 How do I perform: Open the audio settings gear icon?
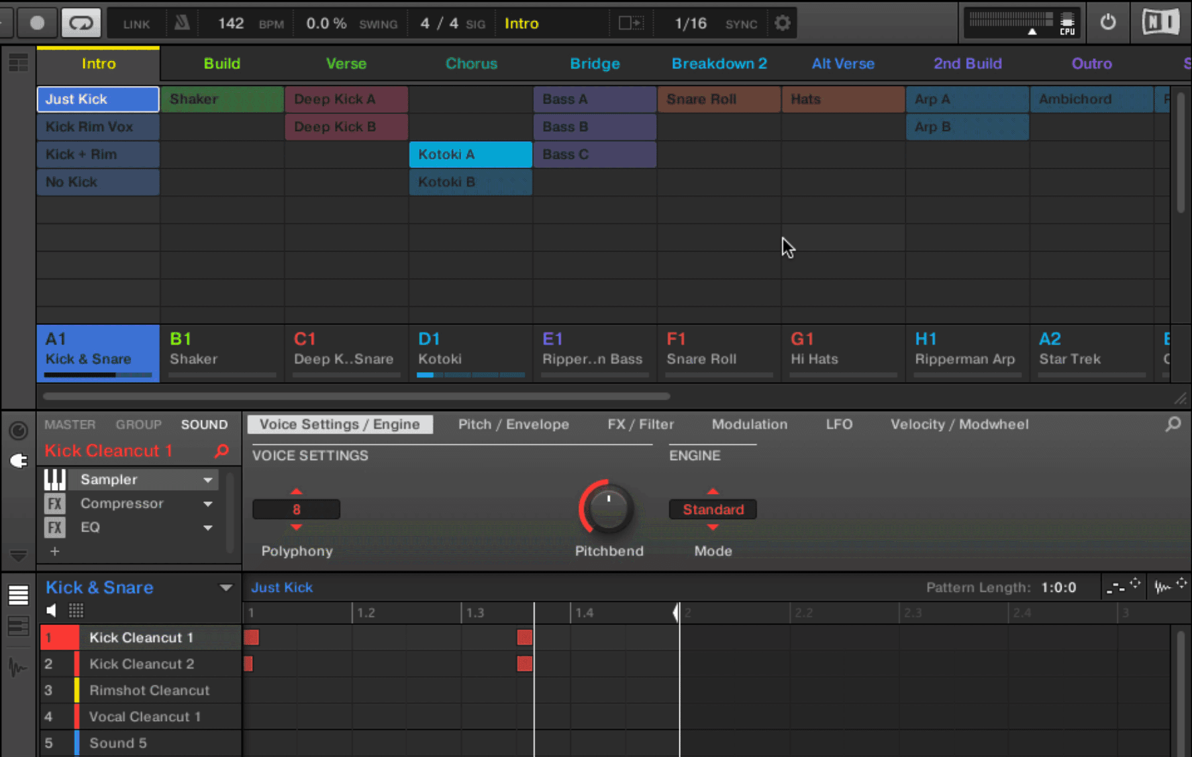coord(783,23)
